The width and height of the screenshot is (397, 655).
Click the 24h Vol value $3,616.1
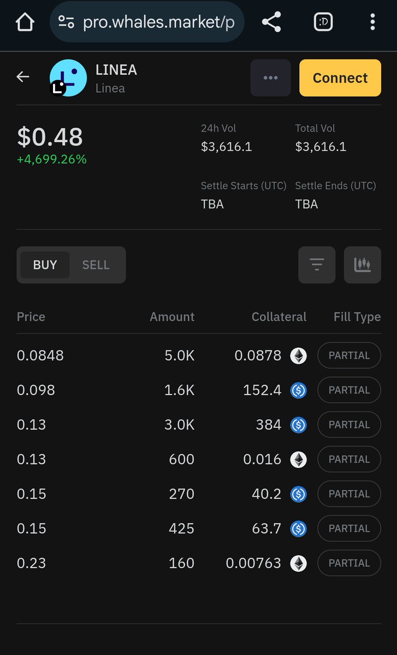(227, 147)
